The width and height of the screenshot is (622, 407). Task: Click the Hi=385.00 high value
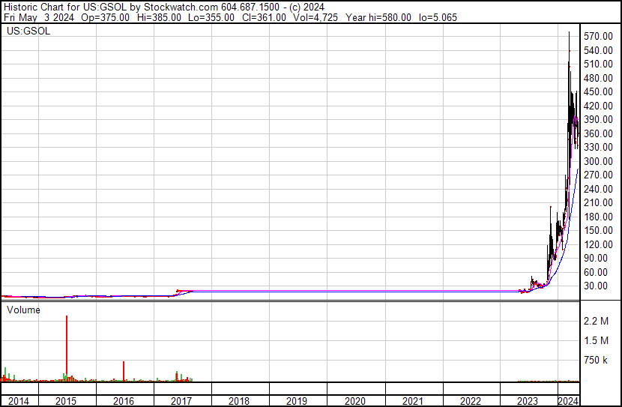pos(159,17)
